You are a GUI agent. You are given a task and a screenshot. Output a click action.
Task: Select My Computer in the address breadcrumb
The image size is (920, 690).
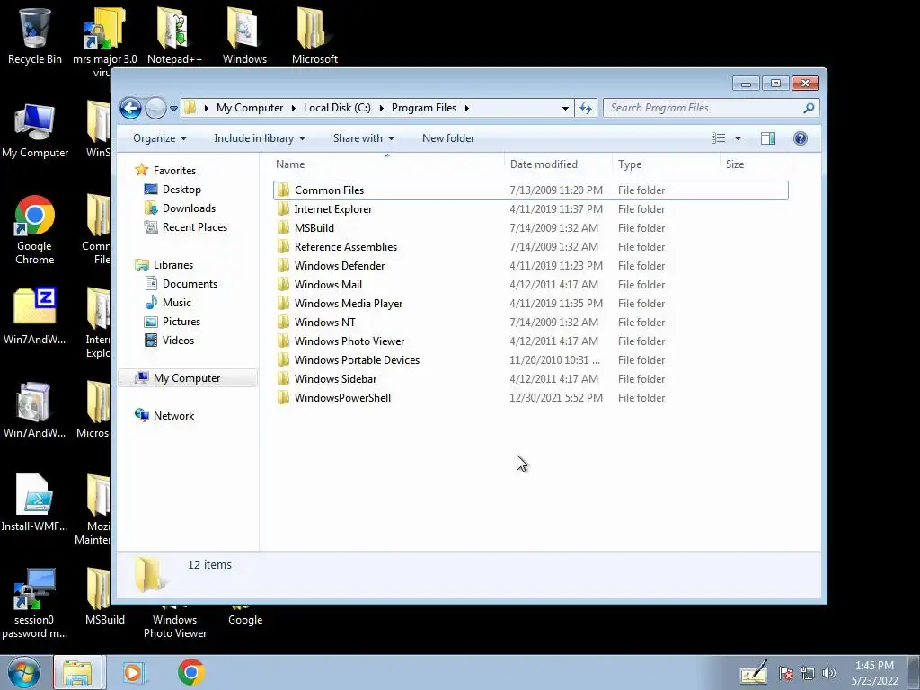pyautogui.click(x=250, y=108)
